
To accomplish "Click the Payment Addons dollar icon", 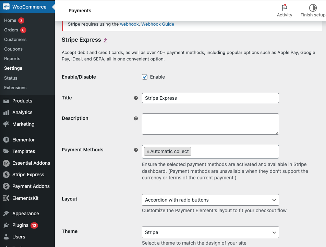I will pos(6,186).
